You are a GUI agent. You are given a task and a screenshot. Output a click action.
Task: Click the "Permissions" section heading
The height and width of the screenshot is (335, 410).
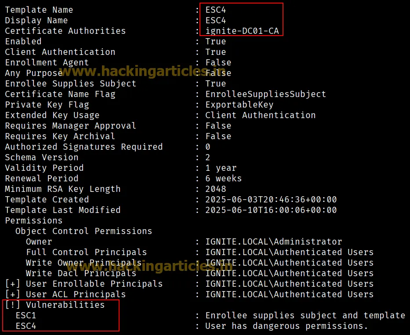point(34,220)
